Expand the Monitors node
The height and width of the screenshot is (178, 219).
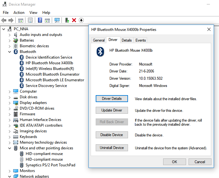coord(9,171)
